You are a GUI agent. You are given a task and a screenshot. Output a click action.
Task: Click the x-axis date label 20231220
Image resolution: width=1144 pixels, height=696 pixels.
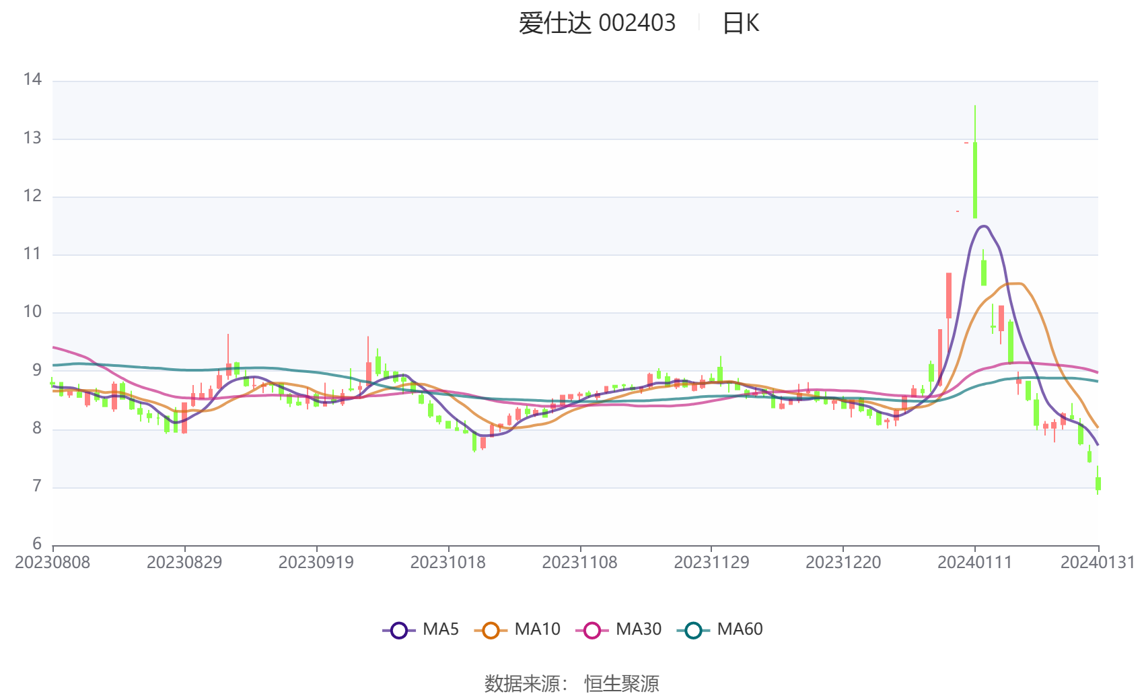[x=843, y=563]
